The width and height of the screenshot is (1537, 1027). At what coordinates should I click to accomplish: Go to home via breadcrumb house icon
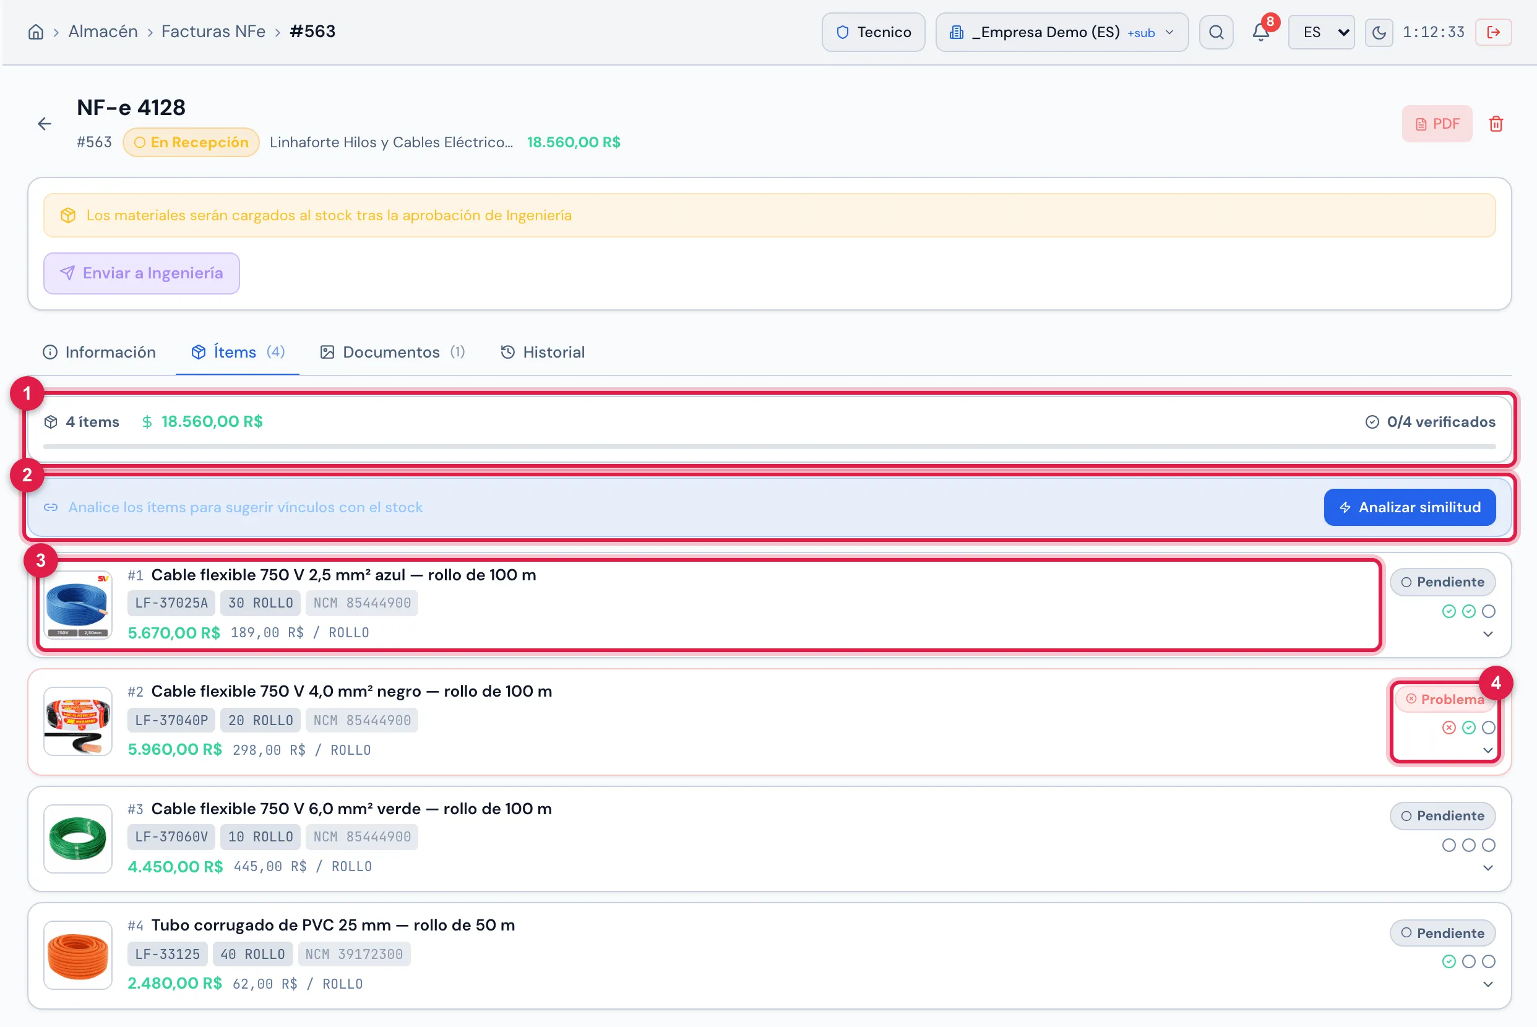click(x=36, y=32)
